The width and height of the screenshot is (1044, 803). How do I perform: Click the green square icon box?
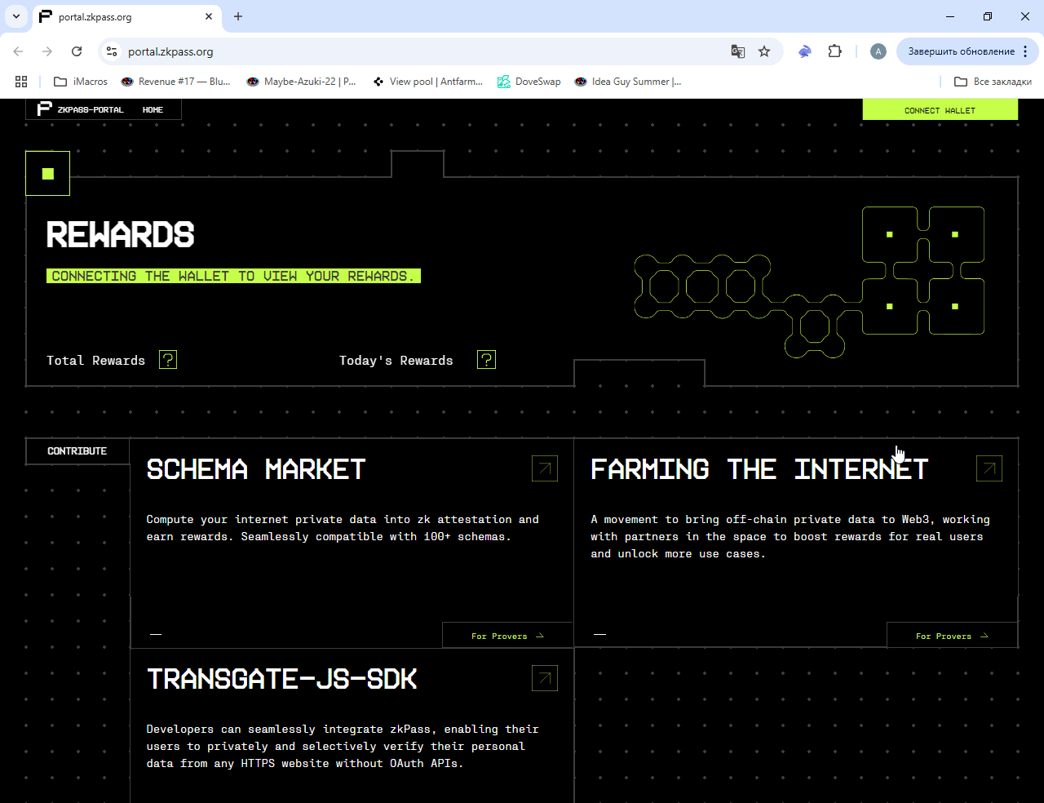coord(47,173)
